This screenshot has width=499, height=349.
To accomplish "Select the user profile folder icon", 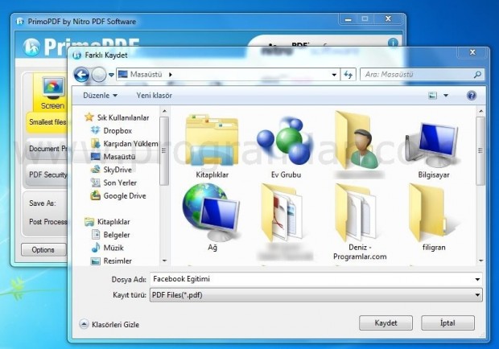I will [359, 145].
